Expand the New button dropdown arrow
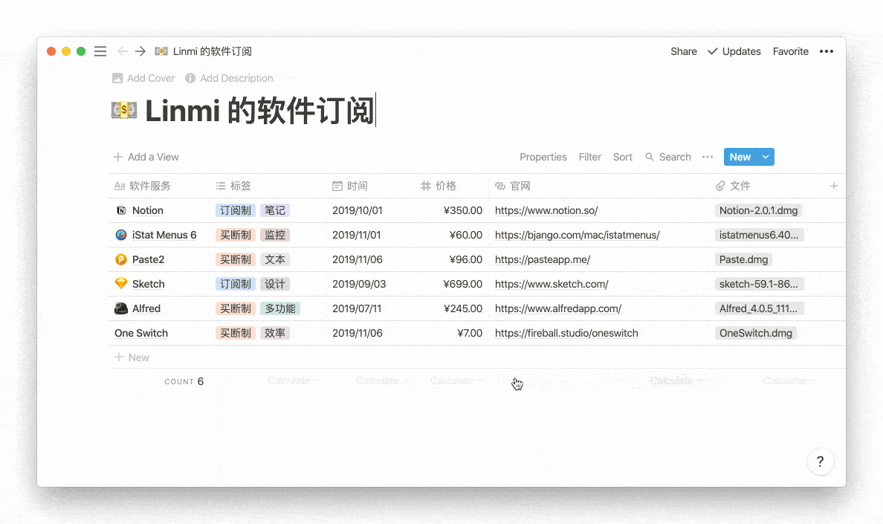The image size is (883, 524). (x=766, y=157)
